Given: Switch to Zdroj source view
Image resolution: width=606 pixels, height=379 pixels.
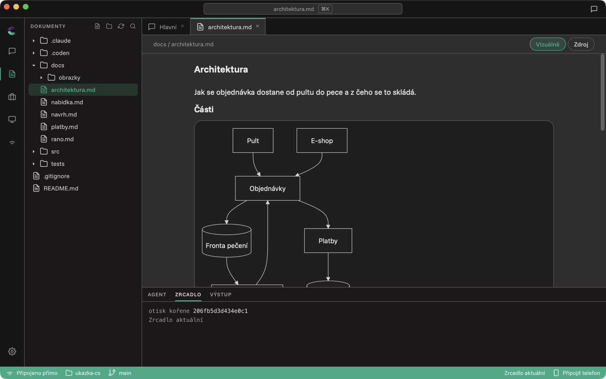Looking at the screenshot, I should (x=581, y=44).
